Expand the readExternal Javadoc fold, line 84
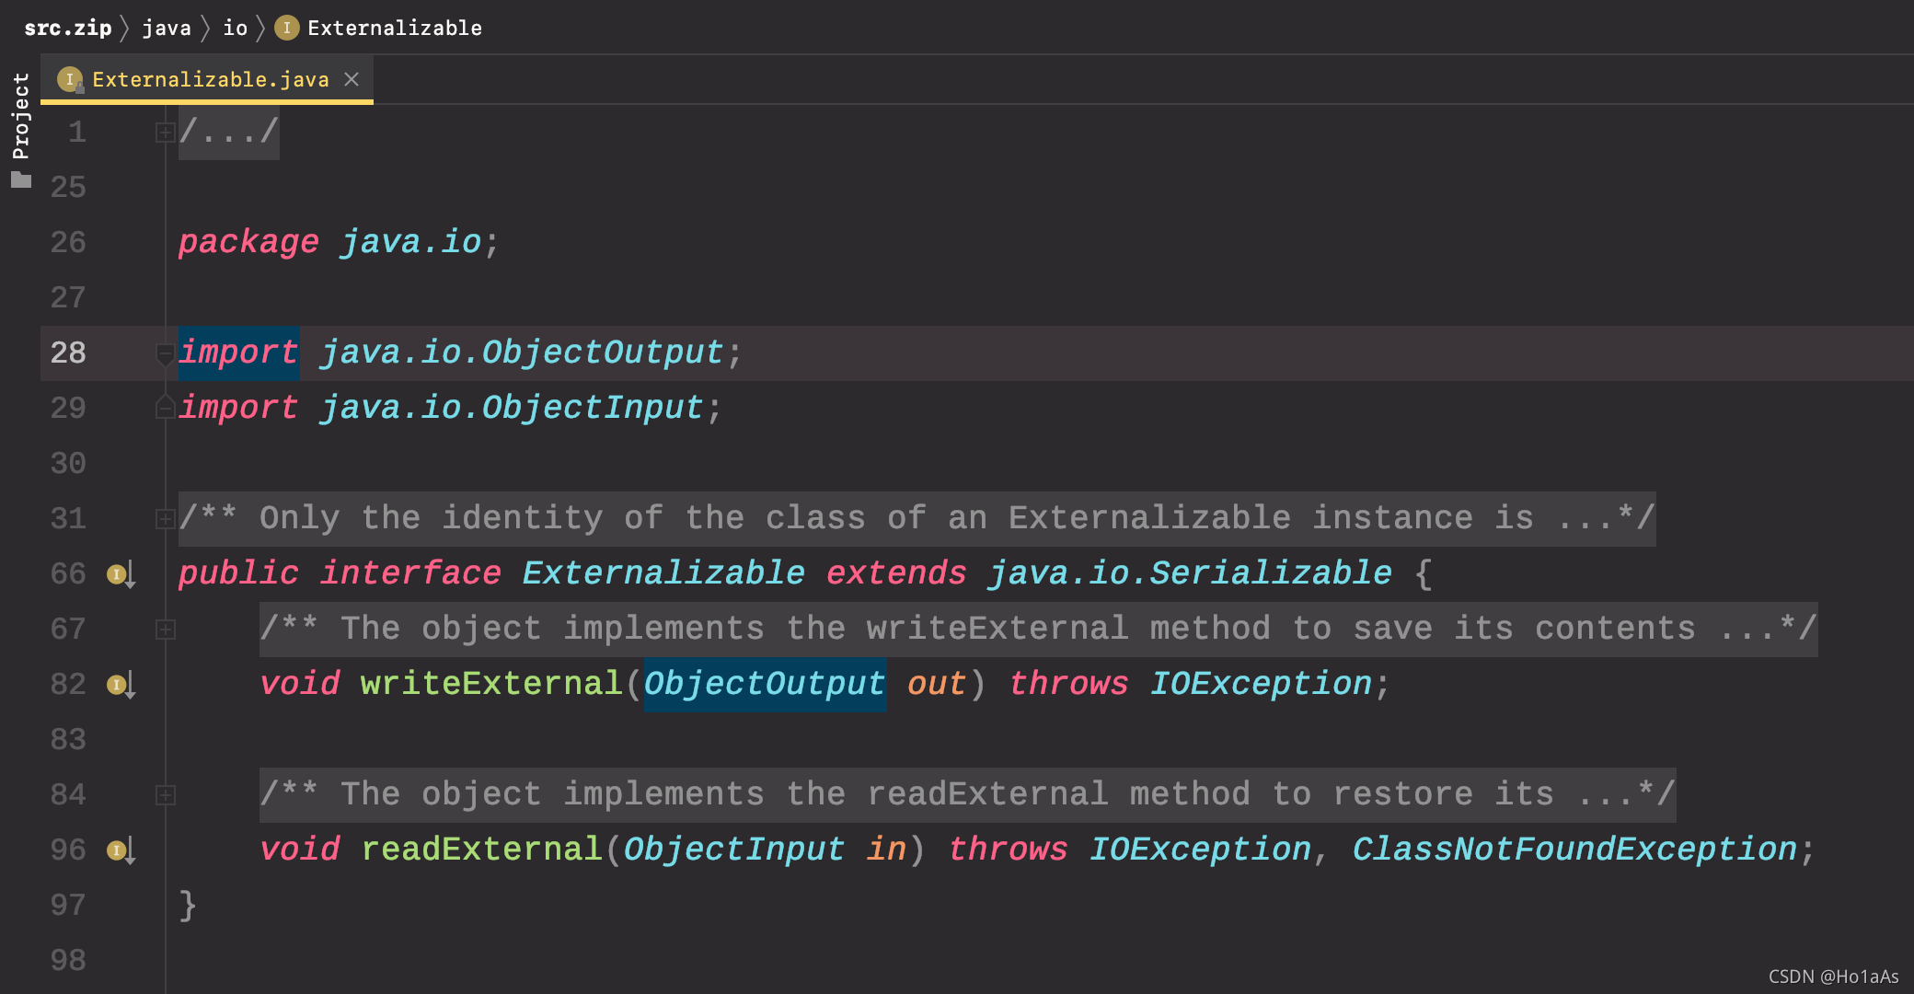 pyautogui.click(x=165, y=795)
